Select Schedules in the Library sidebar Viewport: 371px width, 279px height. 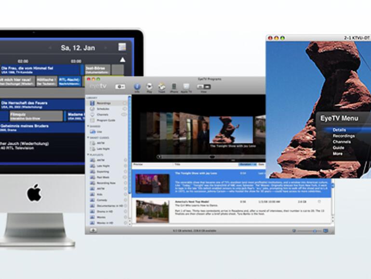(103, 109)
